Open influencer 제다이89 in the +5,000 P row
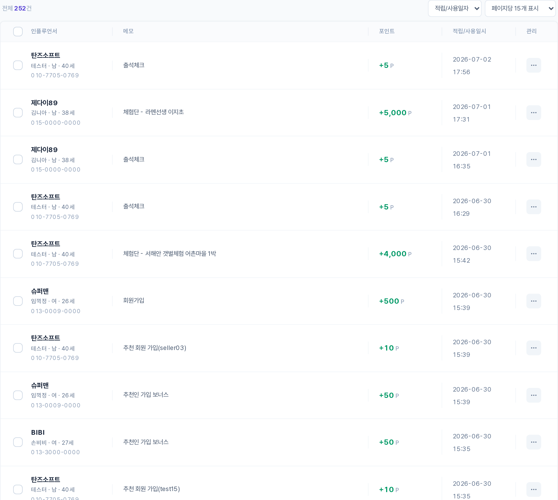The width and height of the screenshot is (558, 500). coord(44,103)
